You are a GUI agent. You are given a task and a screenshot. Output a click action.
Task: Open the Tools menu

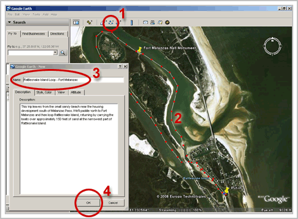click(36, 14)
